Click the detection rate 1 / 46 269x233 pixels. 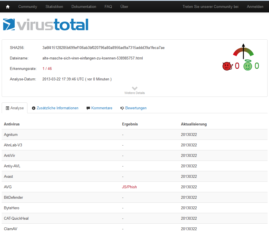coord(47,69)
